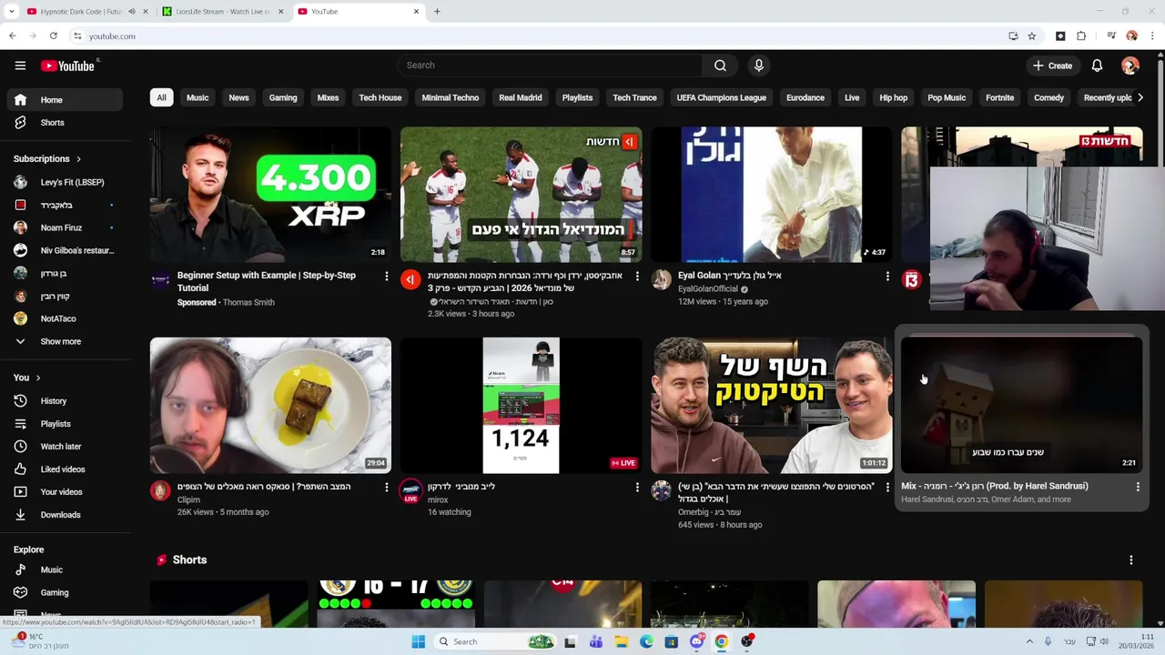Image resolution: width=1165 pixels, height=655 pixels.
Task: Open Chrome media controls icon
Action: 1111,36
